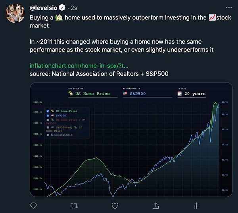238x213 pixels.
Task: Open the @levelsio profile name
Action: [x=43, y=8]
